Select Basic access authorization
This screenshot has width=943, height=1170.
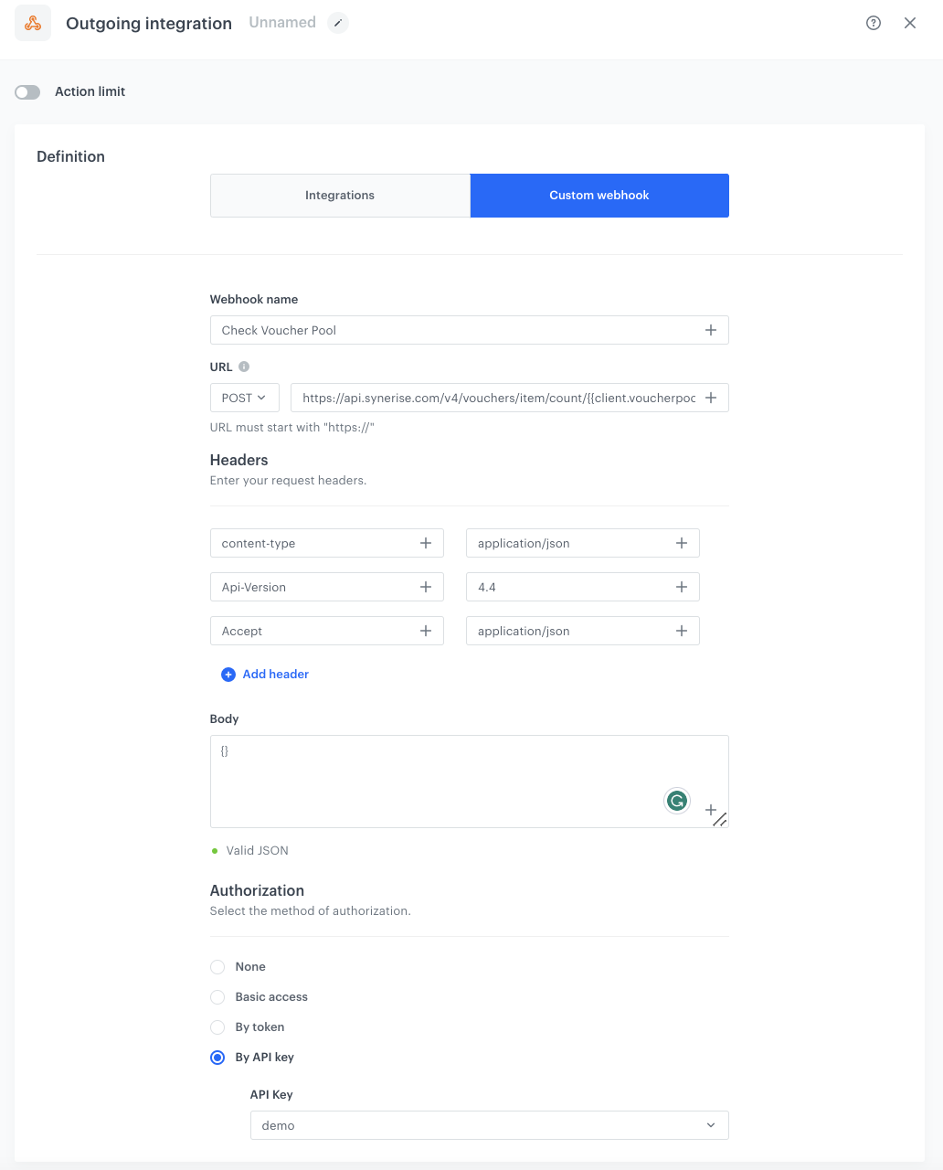217,997
